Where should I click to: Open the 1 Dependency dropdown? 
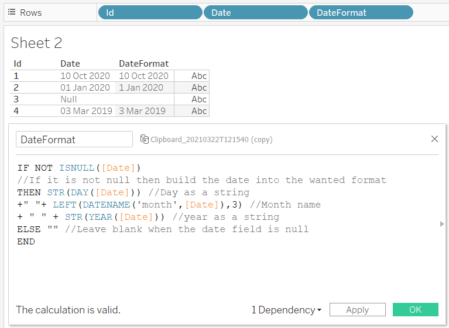(x=286, y=310)
